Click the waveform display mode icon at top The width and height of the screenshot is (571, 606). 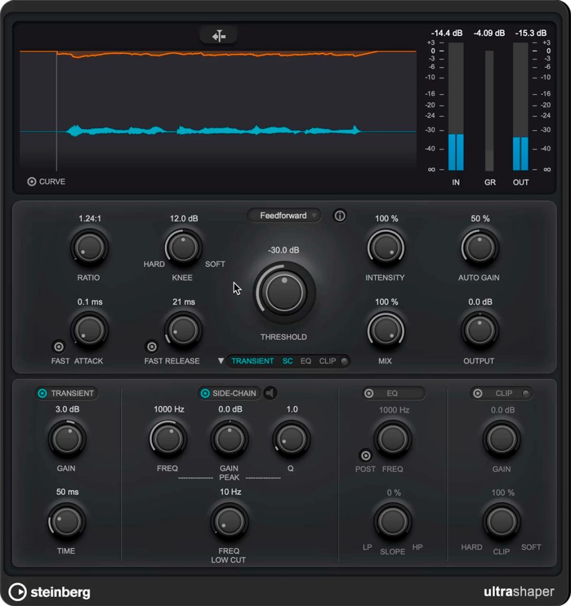point(219,36)
